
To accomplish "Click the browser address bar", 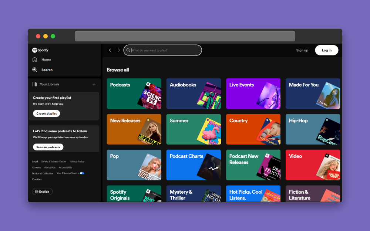I will point(185,36).
